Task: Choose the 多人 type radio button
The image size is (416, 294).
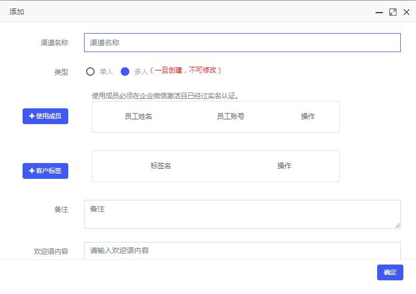Action: (x=125, y=72)
